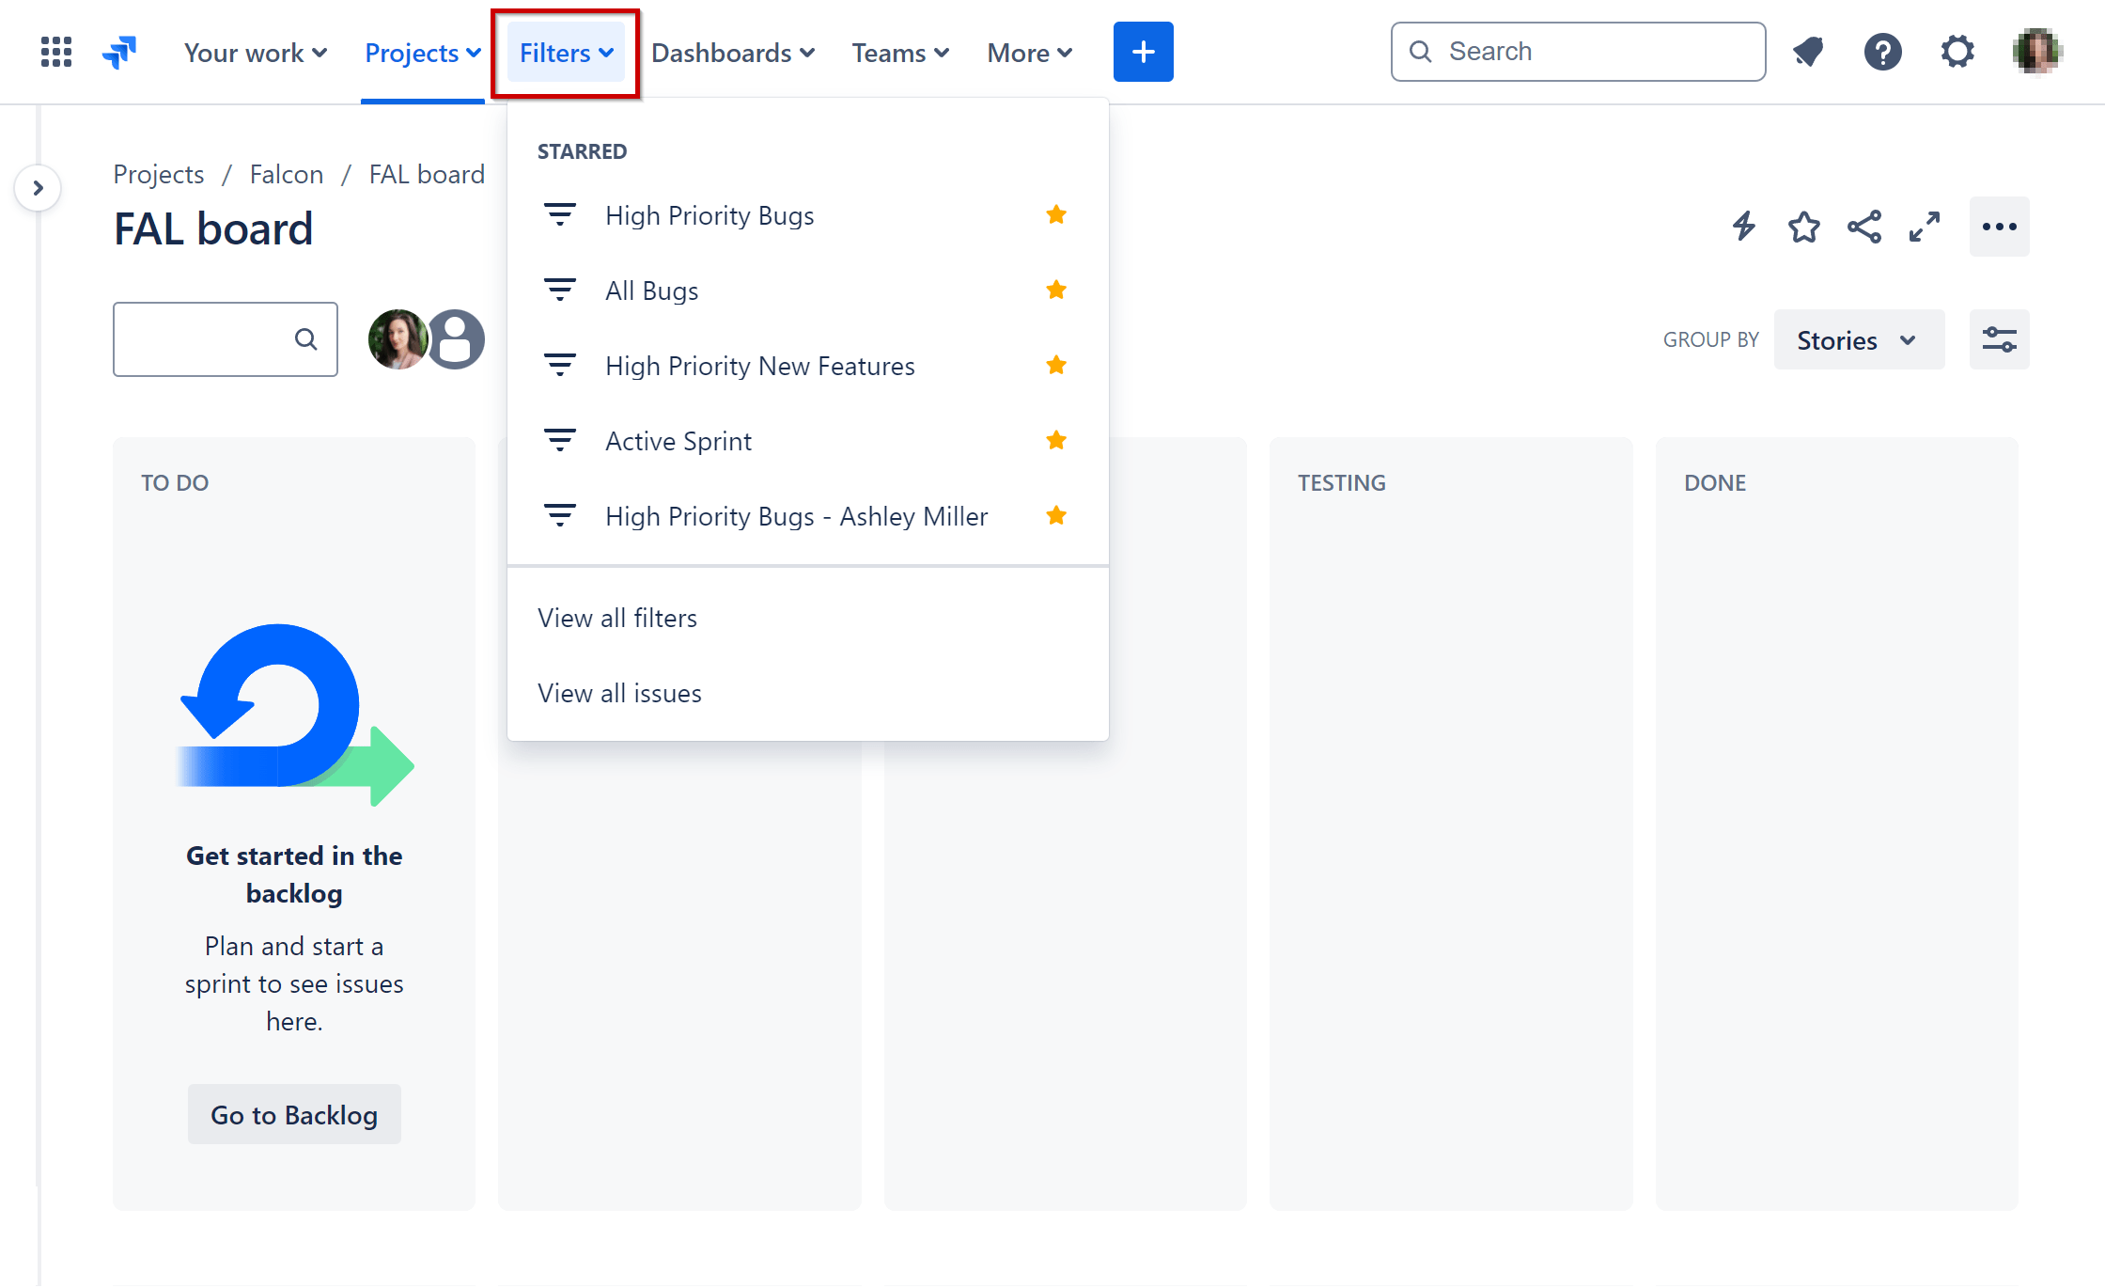
Task: Open the More navigation dropdown
Action: (x=1028, y=52)
